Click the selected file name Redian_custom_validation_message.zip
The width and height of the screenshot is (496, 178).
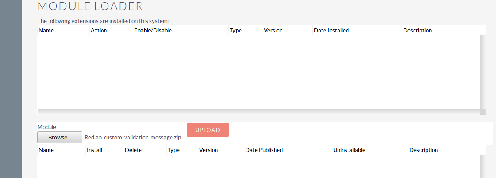coord(133,138)
